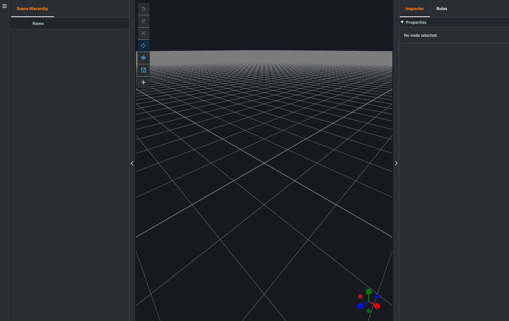The width and height of the screenshot is (509, 321).
Task: Click the plus icon to add object
Action: (x=143, y=82)
